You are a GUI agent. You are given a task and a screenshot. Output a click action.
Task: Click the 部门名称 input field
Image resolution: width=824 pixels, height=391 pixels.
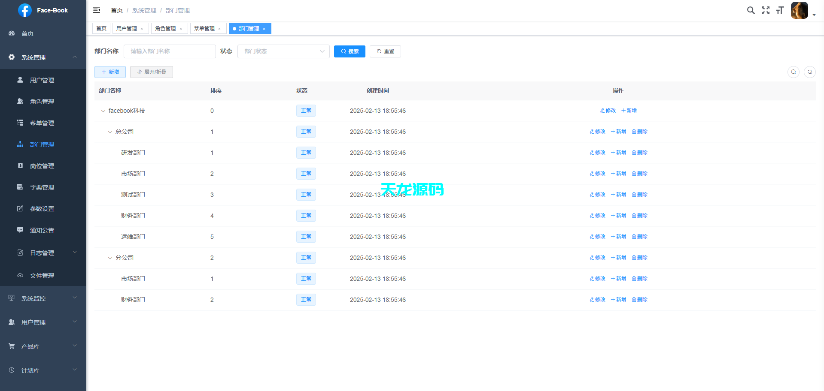(170, 51)
